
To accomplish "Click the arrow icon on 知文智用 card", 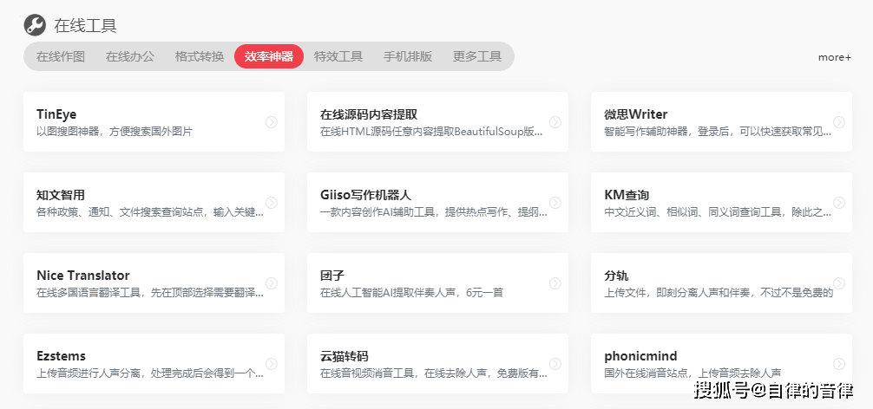I will tap(271, 203).
